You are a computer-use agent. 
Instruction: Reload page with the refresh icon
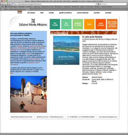(x=96, y=4)
